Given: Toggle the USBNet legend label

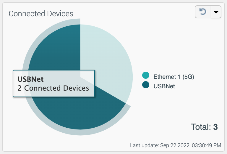Looking at the screenshot, I should (164, 86).
